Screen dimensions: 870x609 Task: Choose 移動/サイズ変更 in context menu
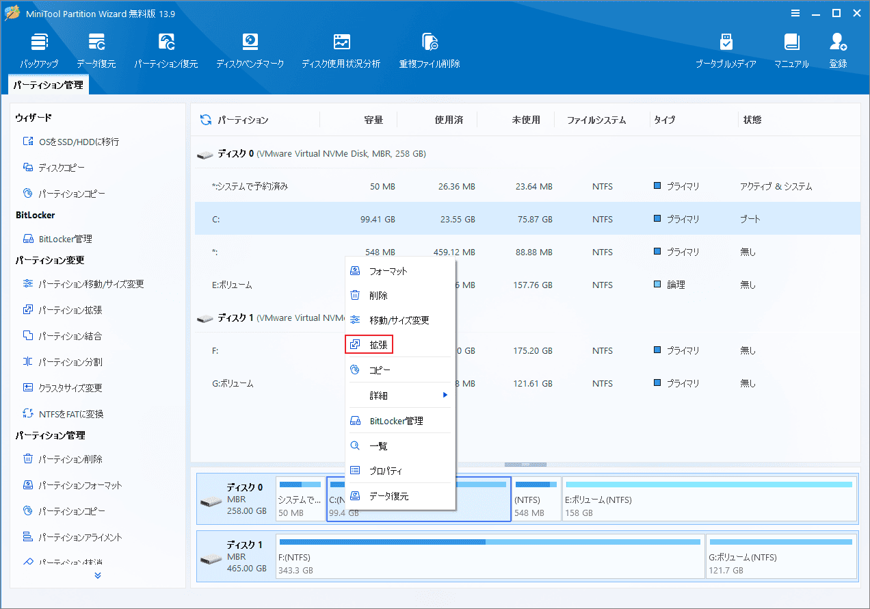click(401, 320)
